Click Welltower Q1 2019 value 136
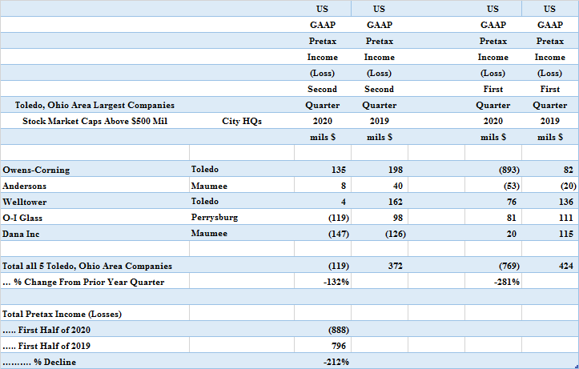The image size is (579, 369). point(565,203)
